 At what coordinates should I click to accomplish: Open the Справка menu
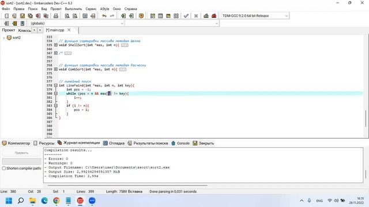tap(131, 9)
